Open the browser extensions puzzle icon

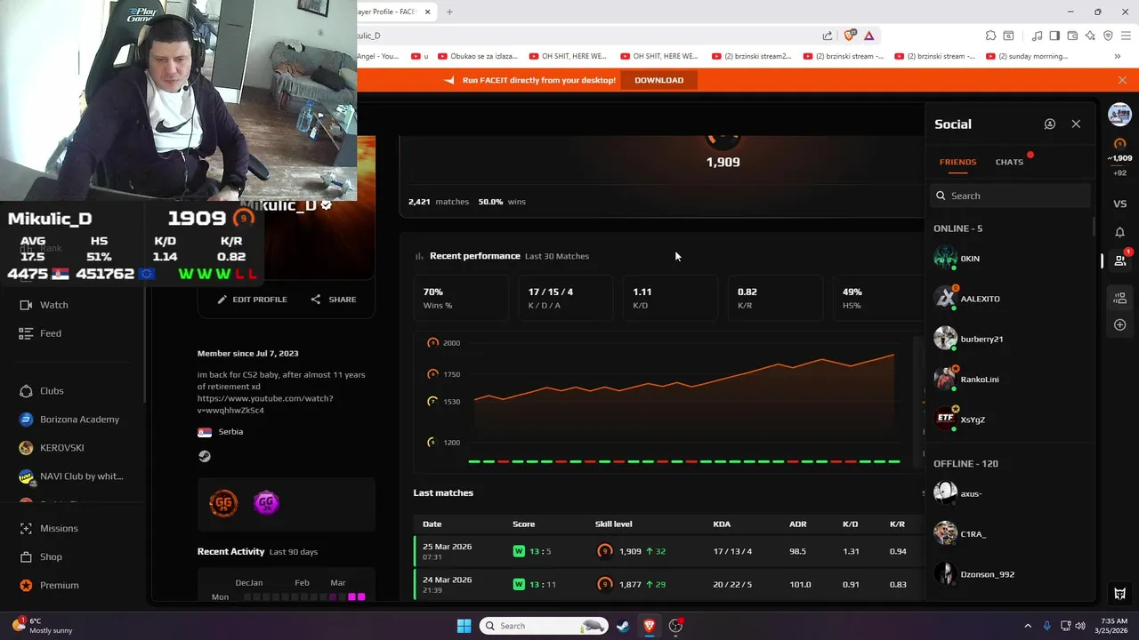990,36
